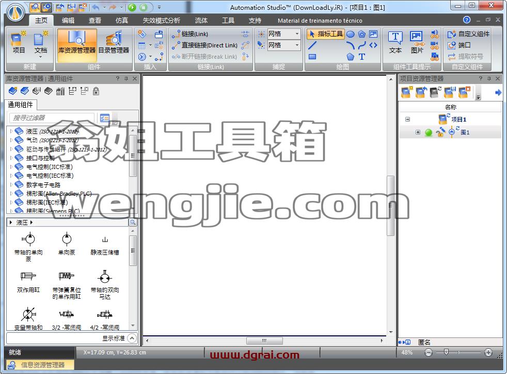Open the 工具 ribbon tab
Image resolution: width=507 pixels, height=374 pixels.
(228, 20)
